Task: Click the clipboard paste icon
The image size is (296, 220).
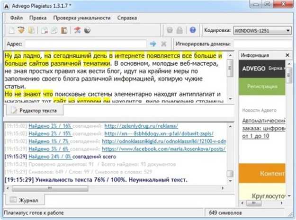Action: tap(64, 30)
